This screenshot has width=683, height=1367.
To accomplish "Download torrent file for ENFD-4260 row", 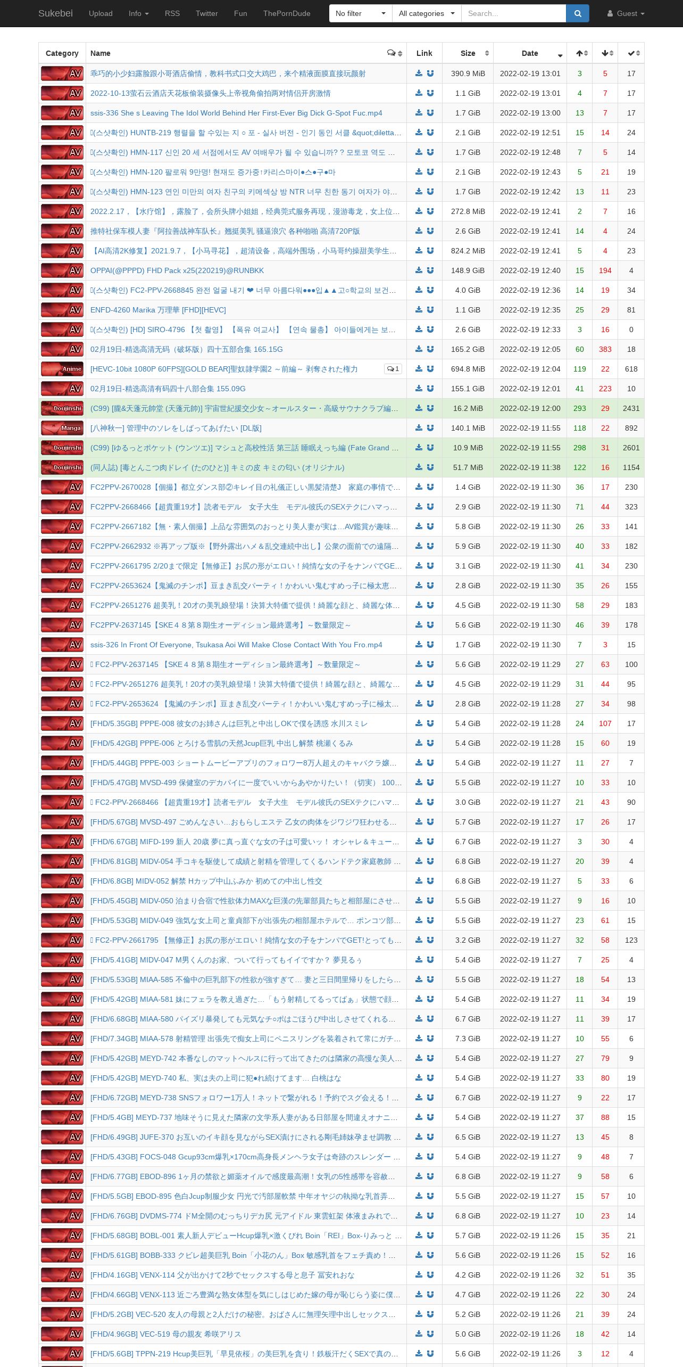I will pyautogui.click(x=419, y=310).
